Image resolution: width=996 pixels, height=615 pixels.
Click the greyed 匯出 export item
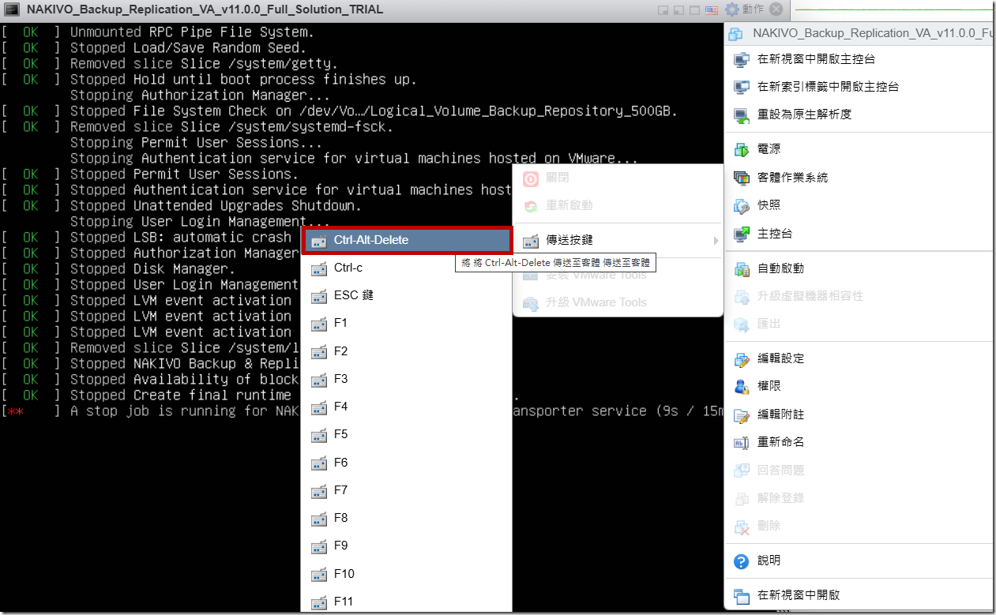(x=858, y=324)
